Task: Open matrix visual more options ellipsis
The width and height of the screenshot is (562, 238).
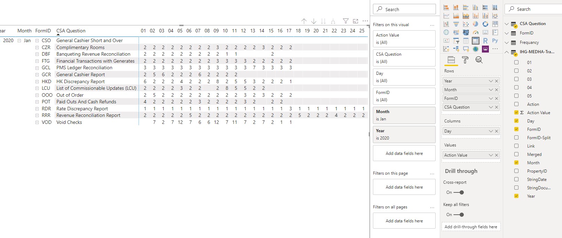Action: pyautogui.click(x=365, y=21)
